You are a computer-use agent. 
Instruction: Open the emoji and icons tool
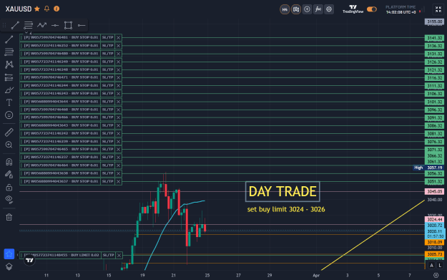click(9, 115)
